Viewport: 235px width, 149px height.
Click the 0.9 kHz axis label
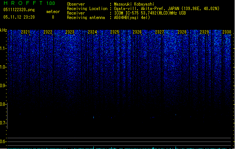tap(3, 86)
